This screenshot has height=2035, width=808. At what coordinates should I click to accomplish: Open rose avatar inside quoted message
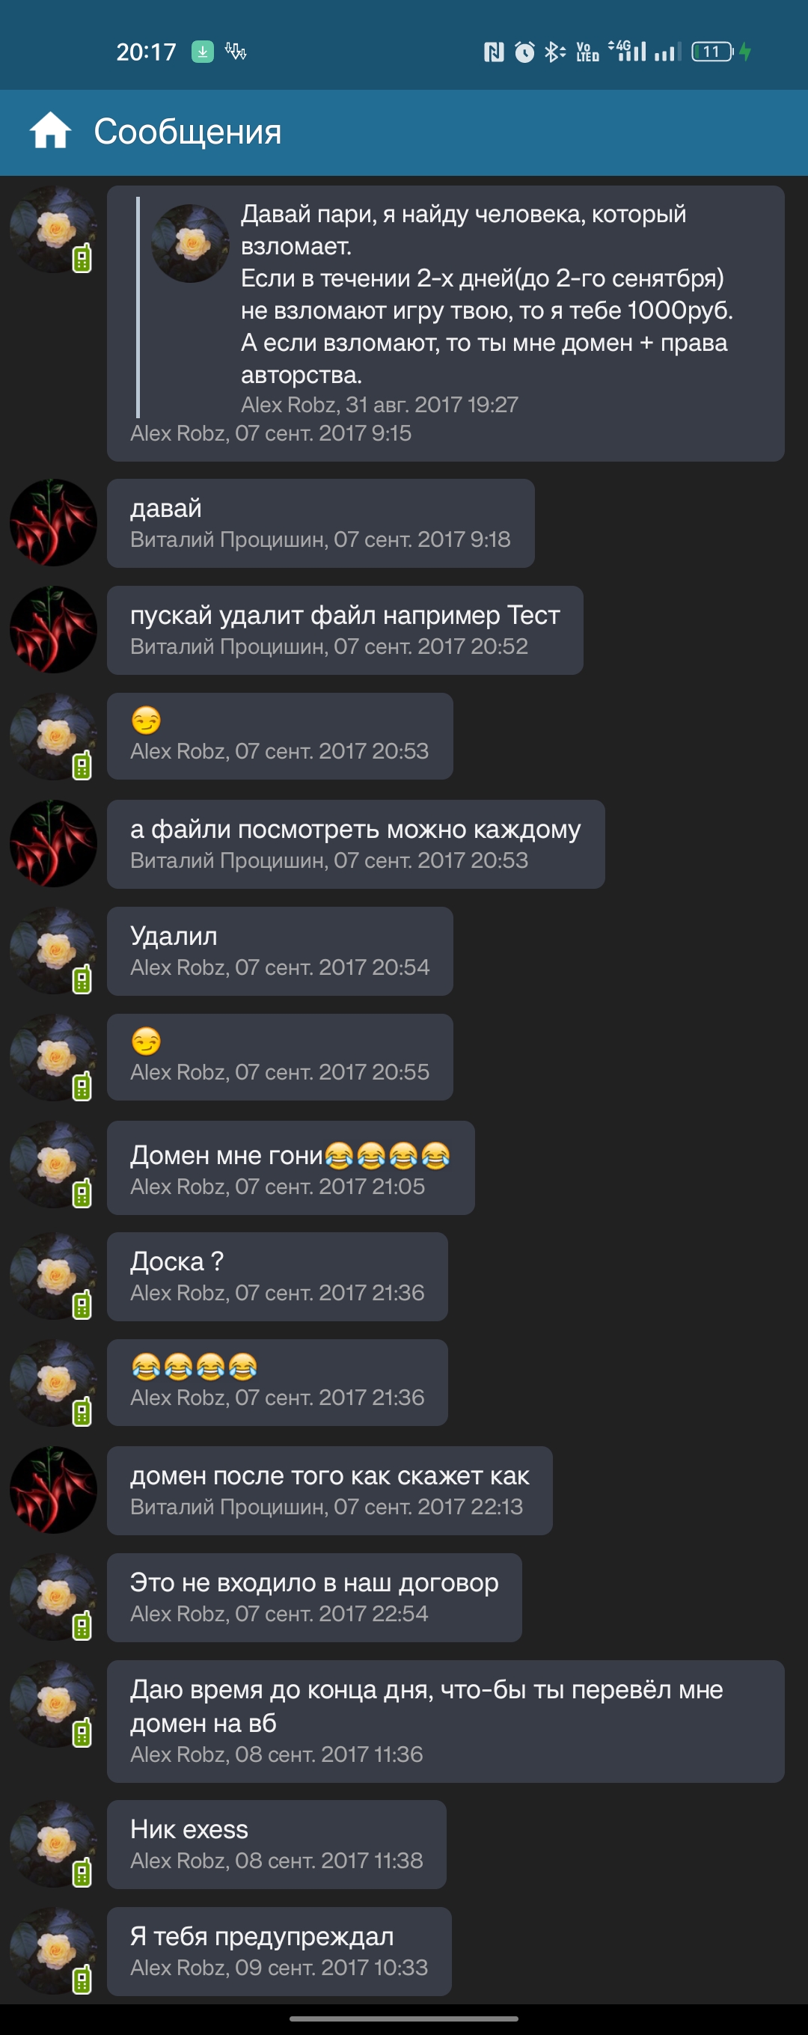pos(190,243)
